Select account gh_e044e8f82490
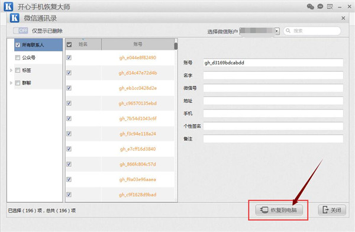Screen dimensions: 355x232 point(138,57)
